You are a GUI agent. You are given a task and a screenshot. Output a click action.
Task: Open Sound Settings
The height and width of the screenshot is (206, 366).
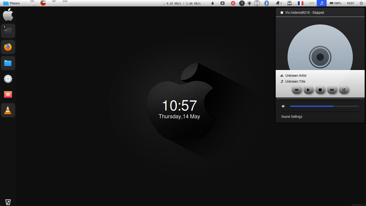point(292,117)
